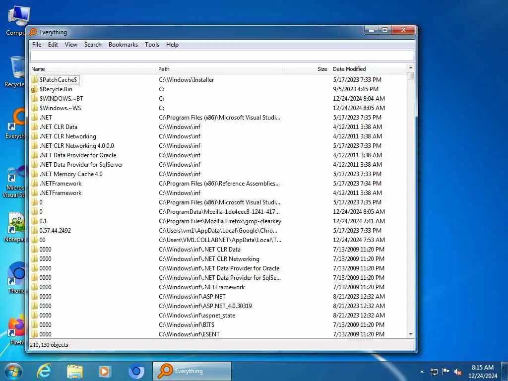Open the File menu

pyautogui.click(x=37, y=45)
